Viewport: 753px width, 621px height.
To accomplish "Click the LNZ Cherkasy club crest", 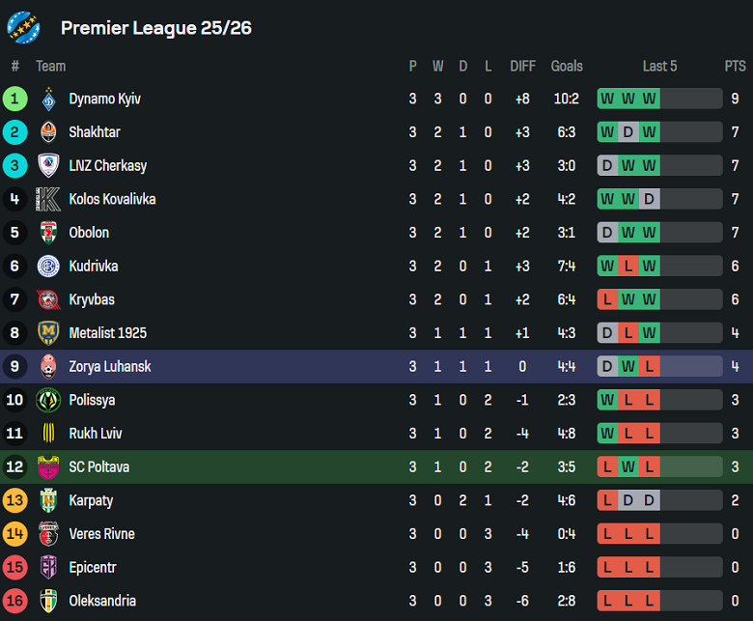I will pyautogui.click(x=48, y=165).
